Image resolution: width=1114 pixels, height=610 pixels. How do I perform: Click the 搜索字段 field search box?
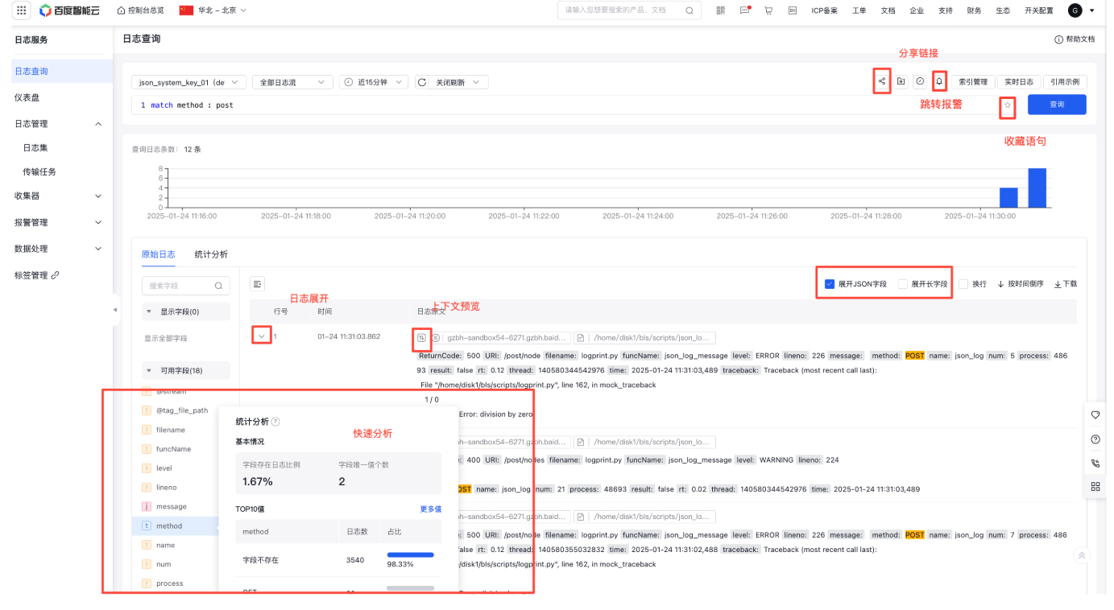[x=186, y=286]
